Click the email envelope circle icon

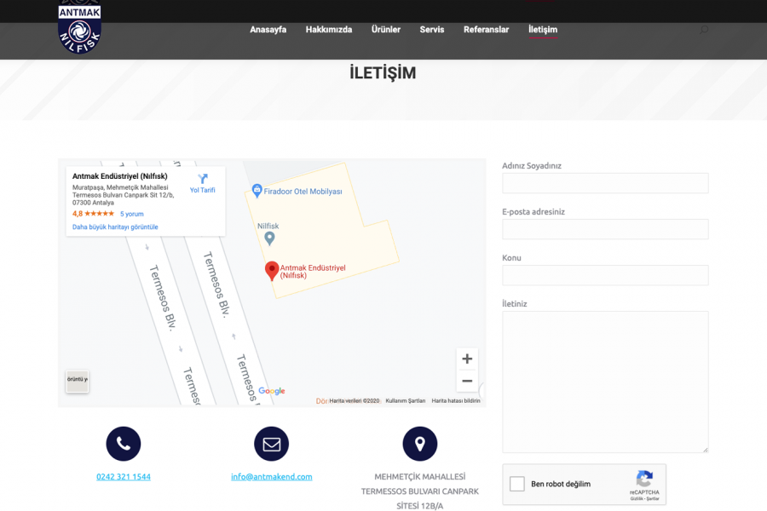pyautogui.click(x=271, y=444)
